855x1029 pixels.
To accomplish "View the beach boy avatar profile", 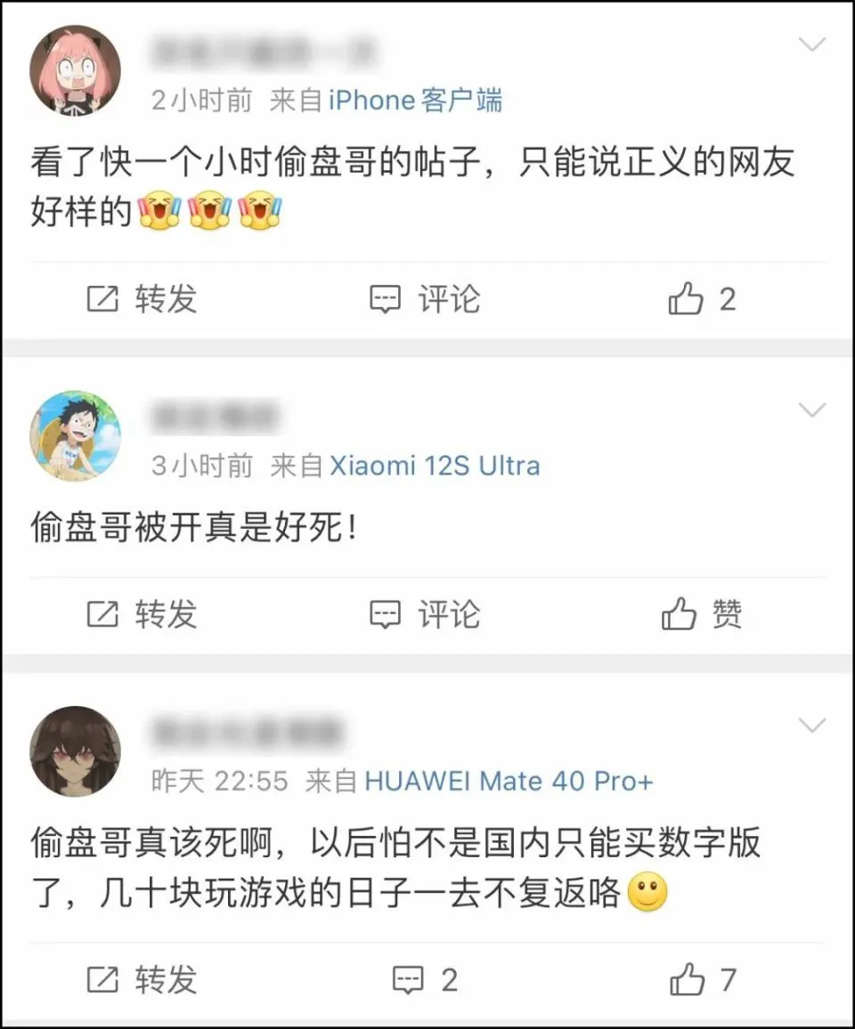I will click(76, 436).
